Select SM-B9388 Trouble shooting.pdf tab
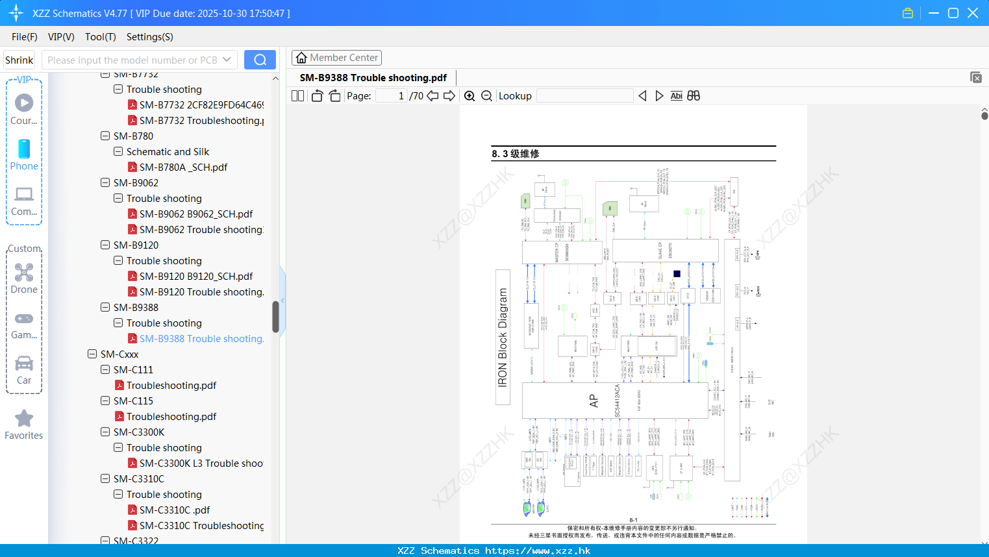Screen dimensions: 989x557 pyautogui.click(x=373, y=77)
